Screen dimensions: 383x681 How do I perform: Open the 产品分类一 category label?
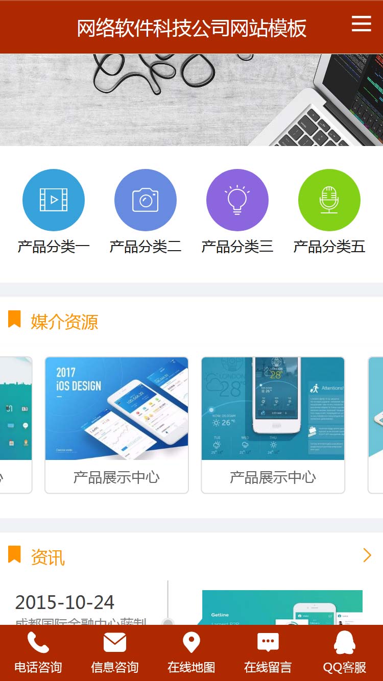point(54,247)
